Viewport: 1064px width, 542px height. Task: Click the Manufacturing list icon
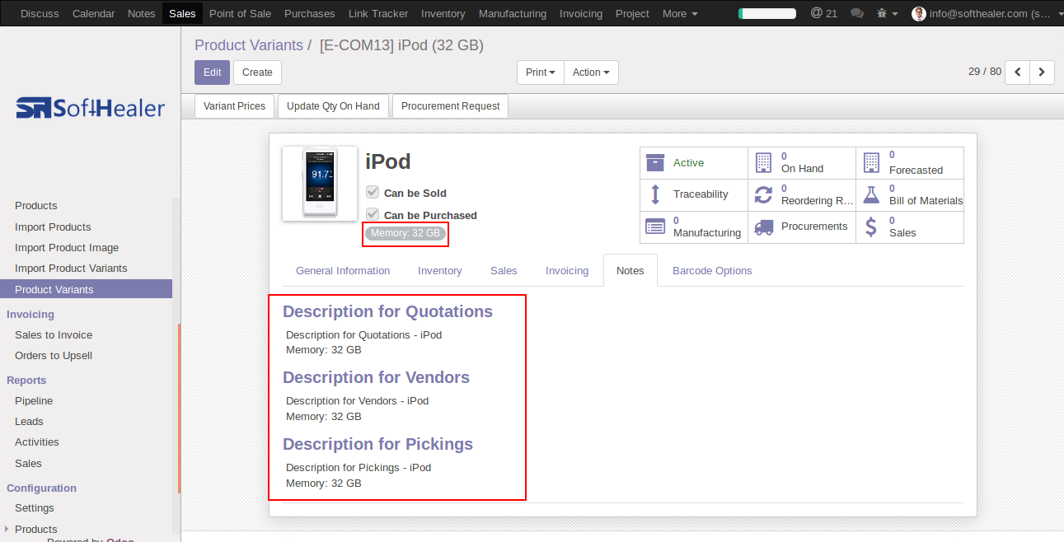[655, 227]
